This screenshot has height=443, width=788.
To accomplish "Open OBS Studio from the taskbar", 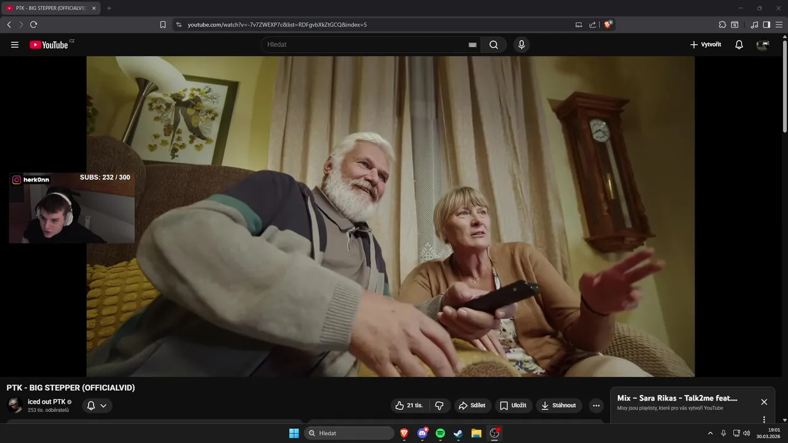I will pyautogui.click(x=494, y=433).
